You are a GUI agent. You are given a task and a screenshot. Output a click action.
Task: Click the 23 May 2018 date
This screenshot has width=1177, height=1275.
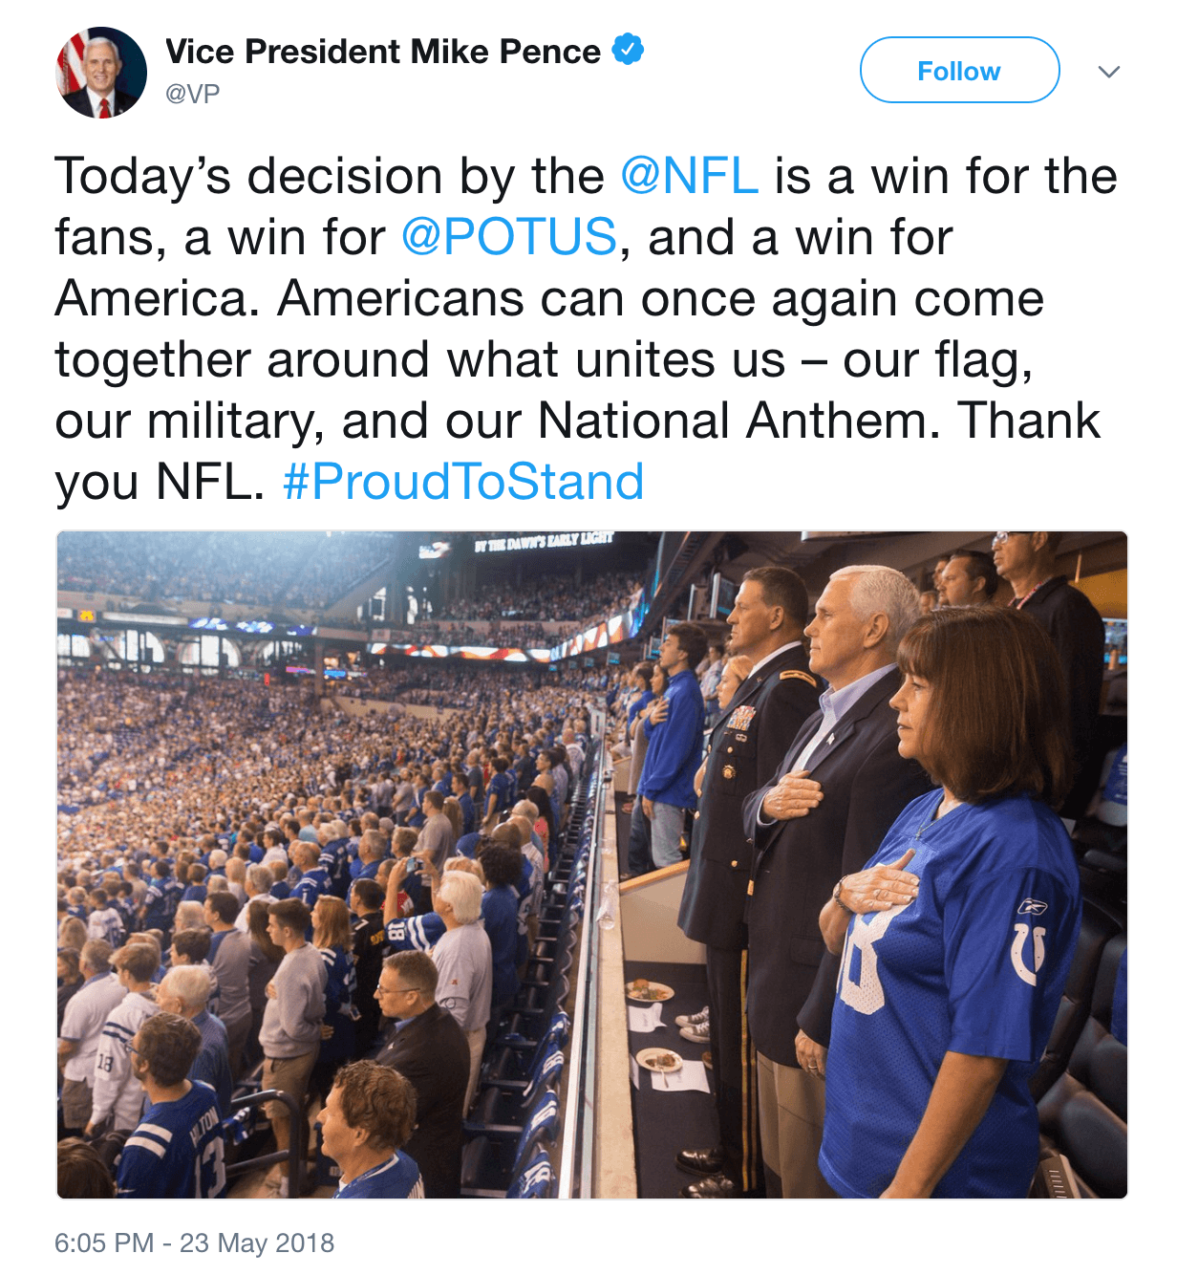257,1243
